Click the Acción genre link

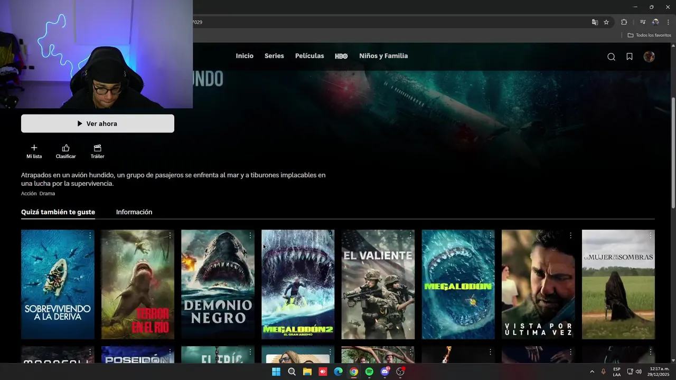point(29,194)
